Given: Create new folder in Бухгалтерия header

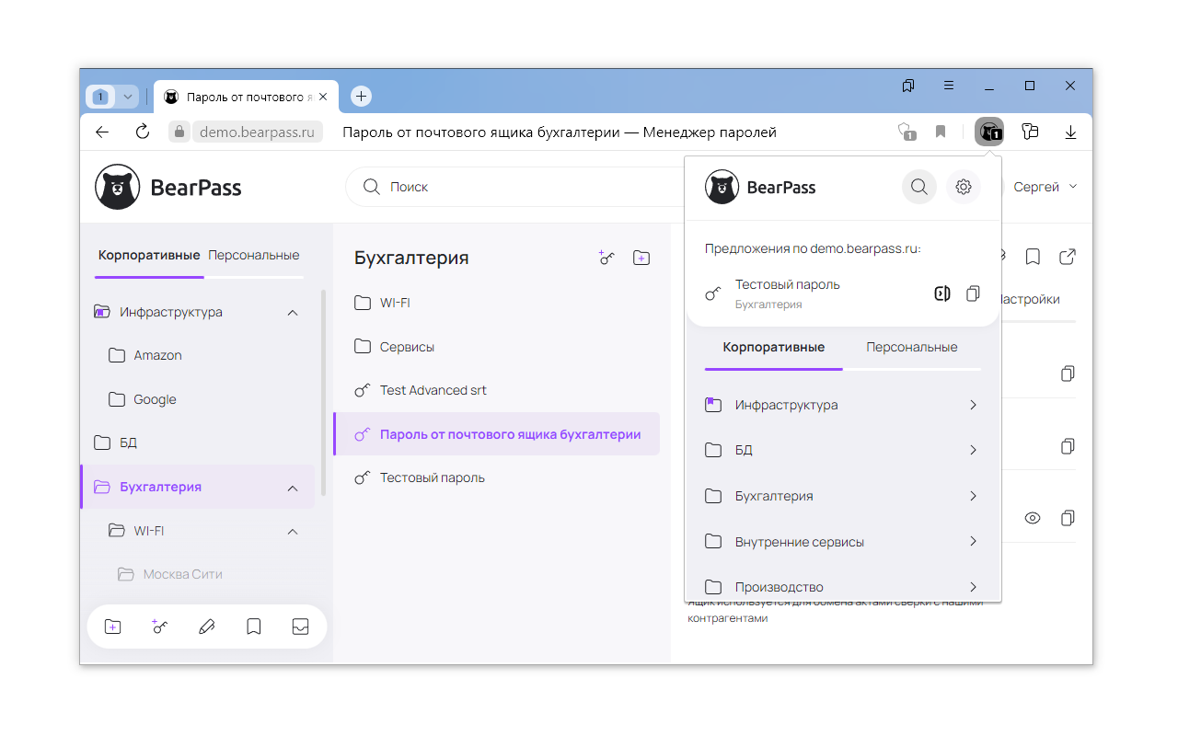Looking at the screenshot, I should pyautogui.click(x=641, y=259).
